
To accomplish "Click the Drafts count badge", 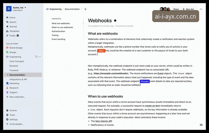I will click(x=18, y=36).
